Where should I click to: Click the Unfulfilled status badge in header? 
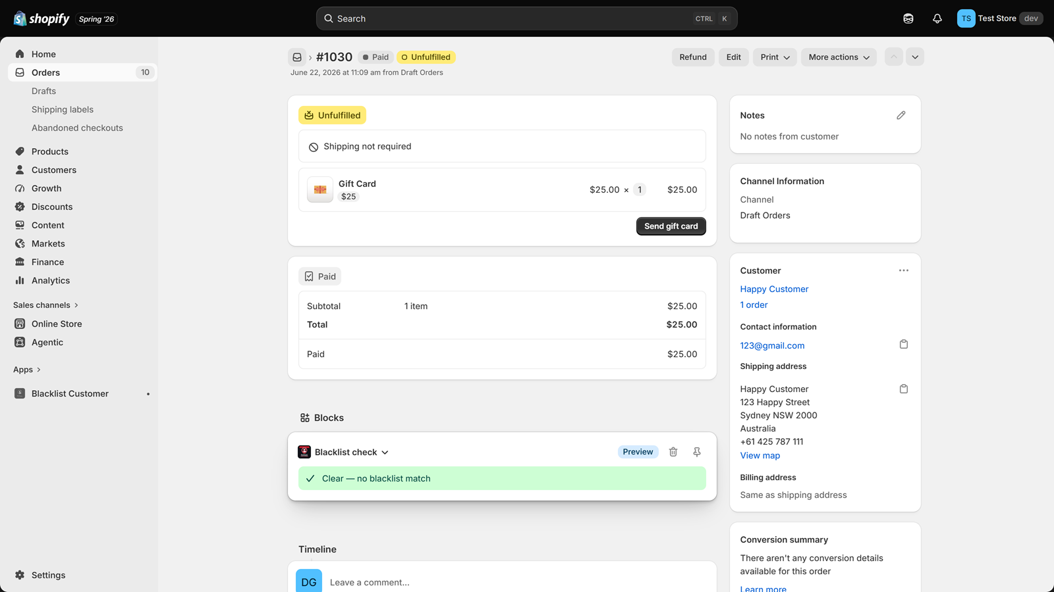[426, 57]
